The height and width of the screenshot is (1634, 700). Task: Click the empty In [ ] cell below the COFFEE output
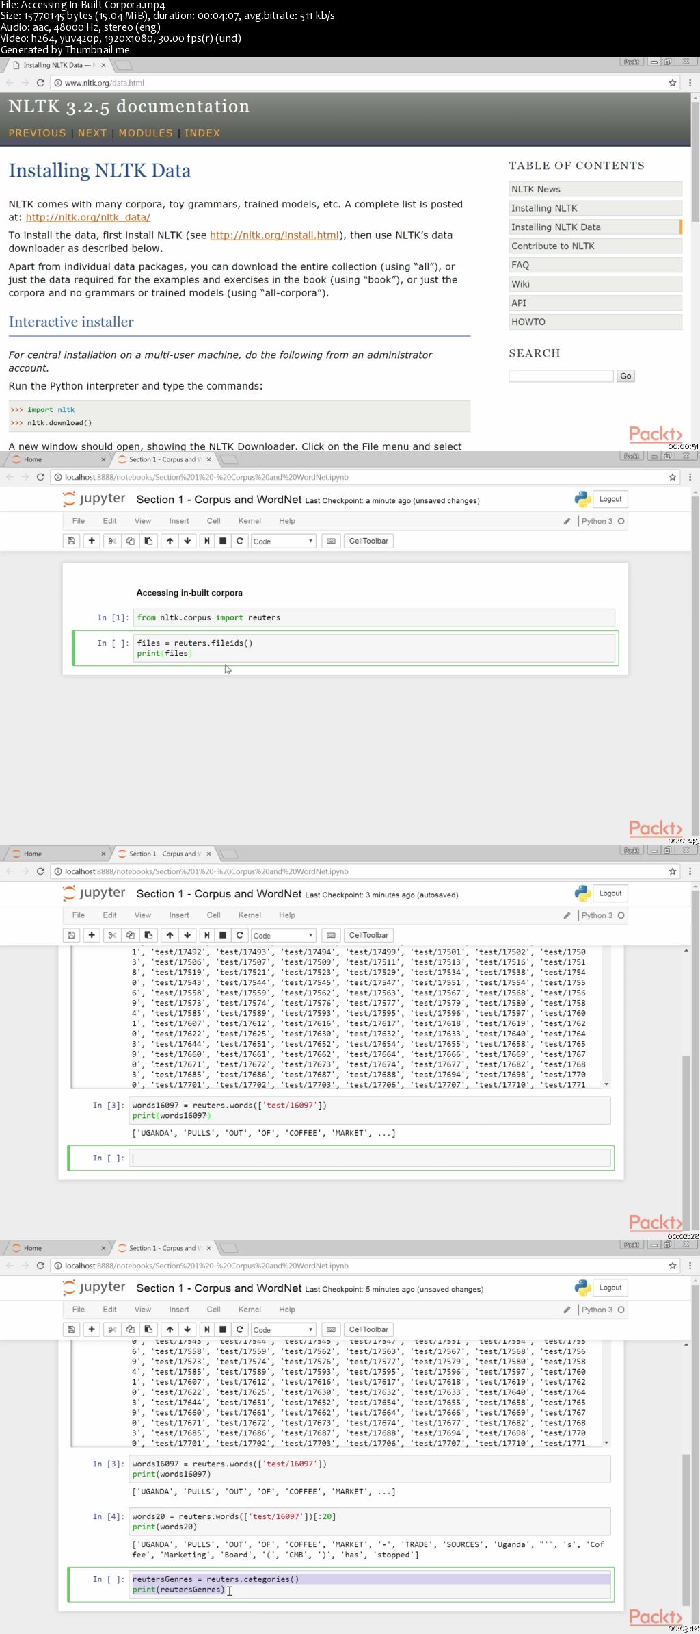[369, 1158]
